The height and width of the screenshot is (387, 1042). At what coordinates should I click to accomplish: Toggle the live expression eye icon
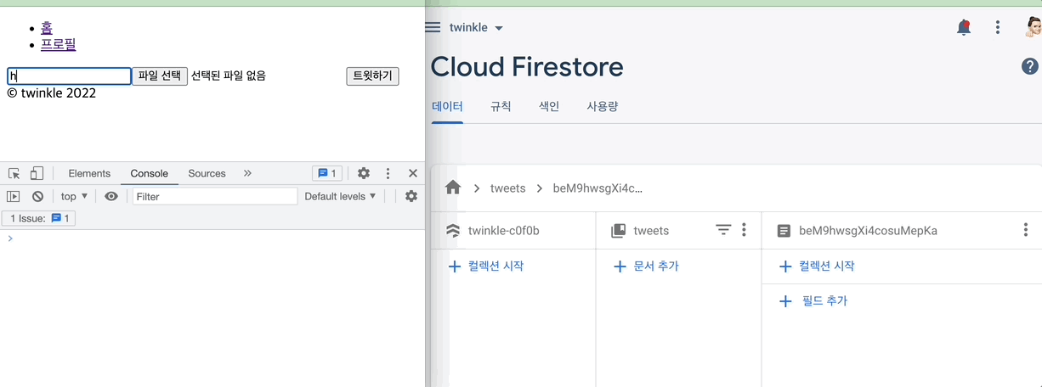111,196
